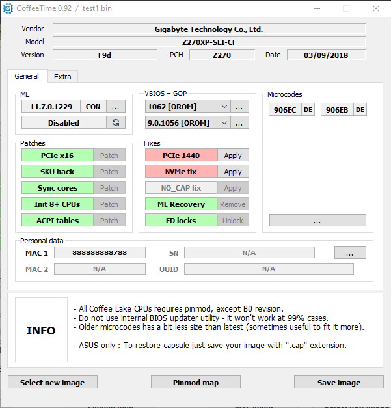Click Patch button for ACPI tables

click(109, 220)
